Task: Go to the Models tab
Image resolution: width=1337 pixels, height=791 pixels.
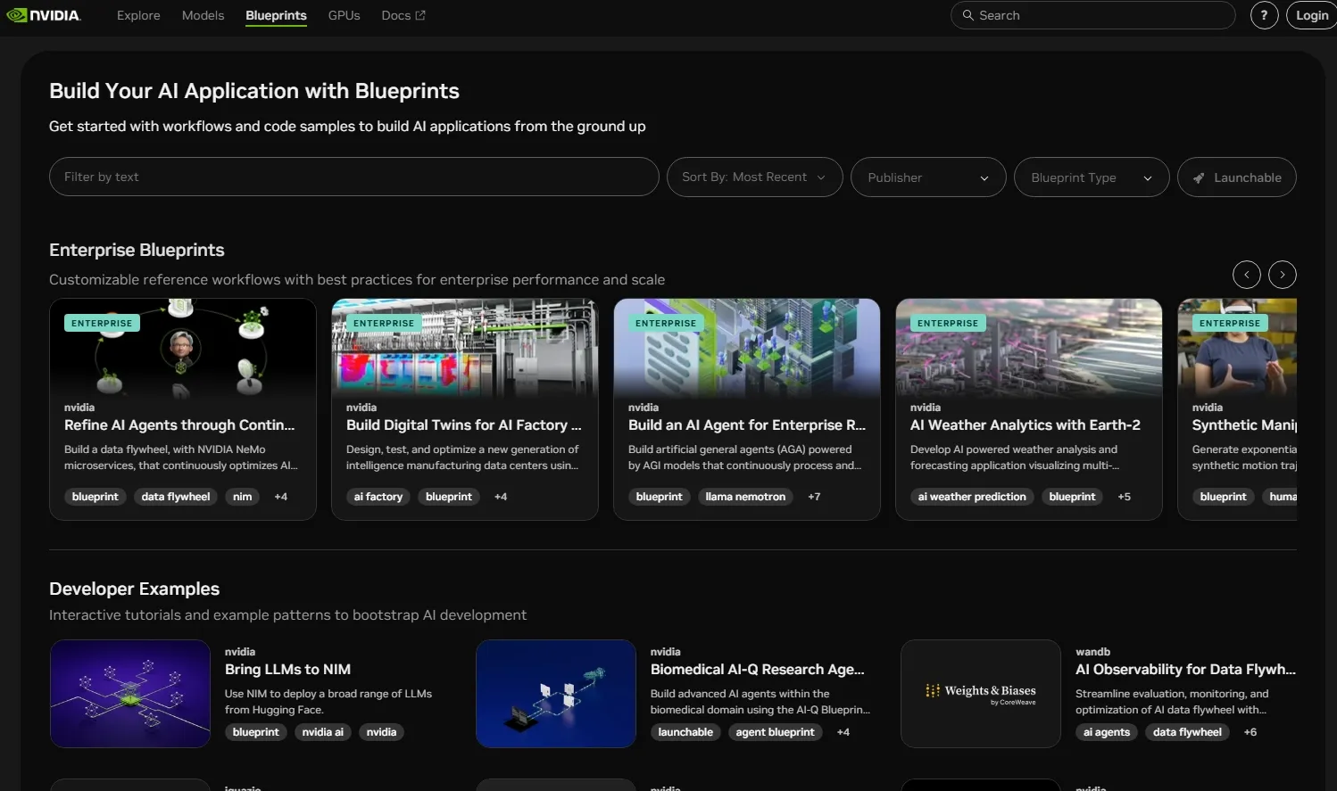Action: pyautogui.click(x=203, y=15)
